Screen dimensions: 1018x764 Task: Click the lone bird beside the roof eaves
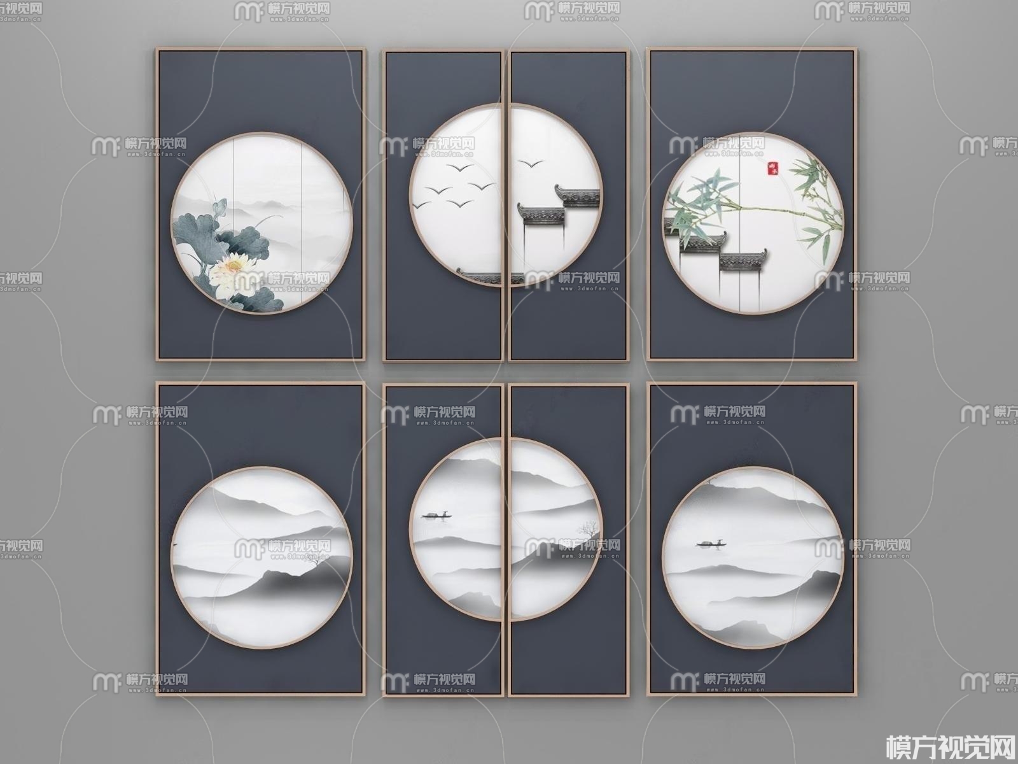528,164
